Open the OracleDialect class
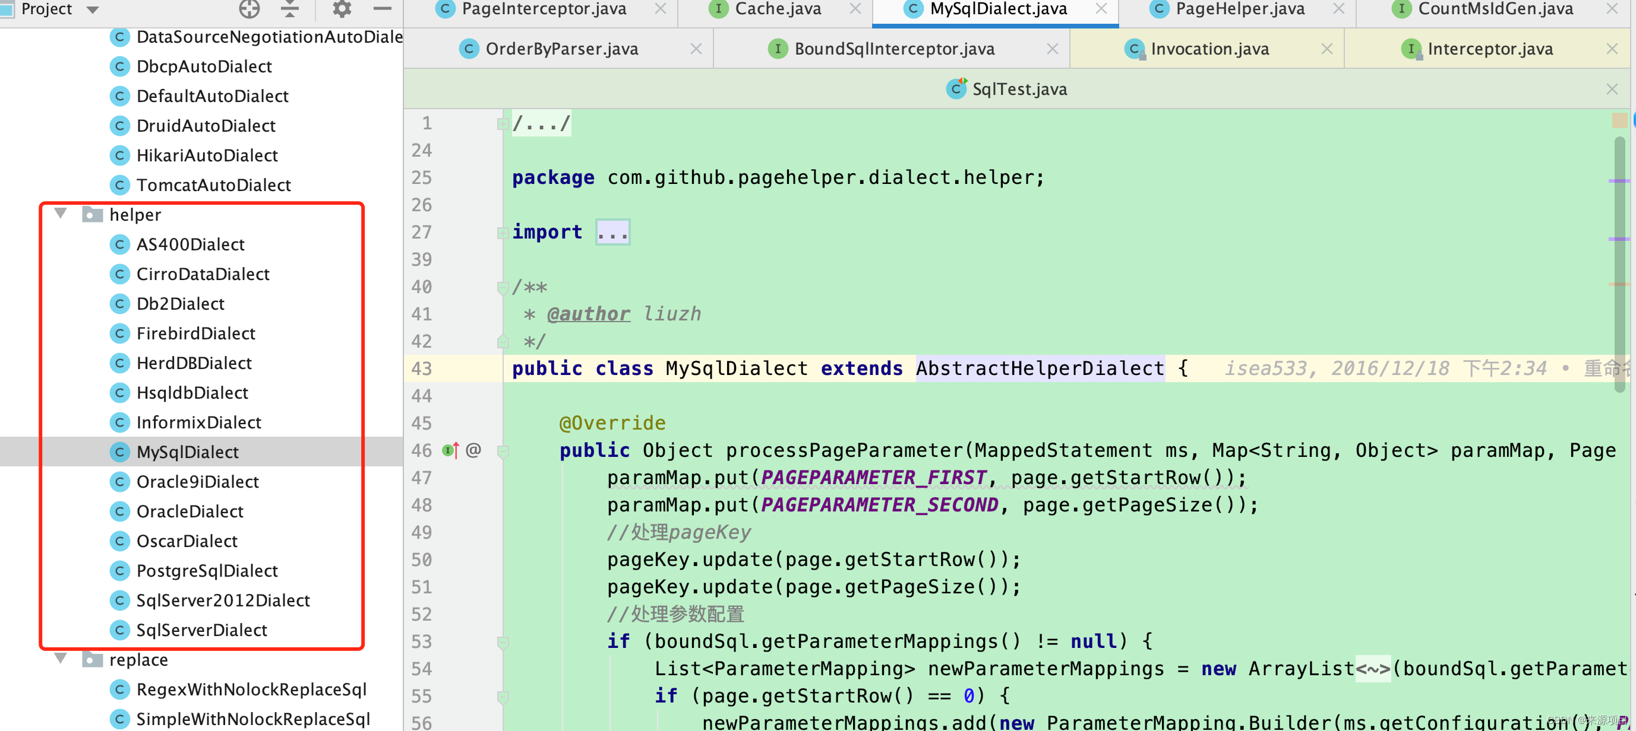This screenshot has width=1636, height=731. (190, 512)
